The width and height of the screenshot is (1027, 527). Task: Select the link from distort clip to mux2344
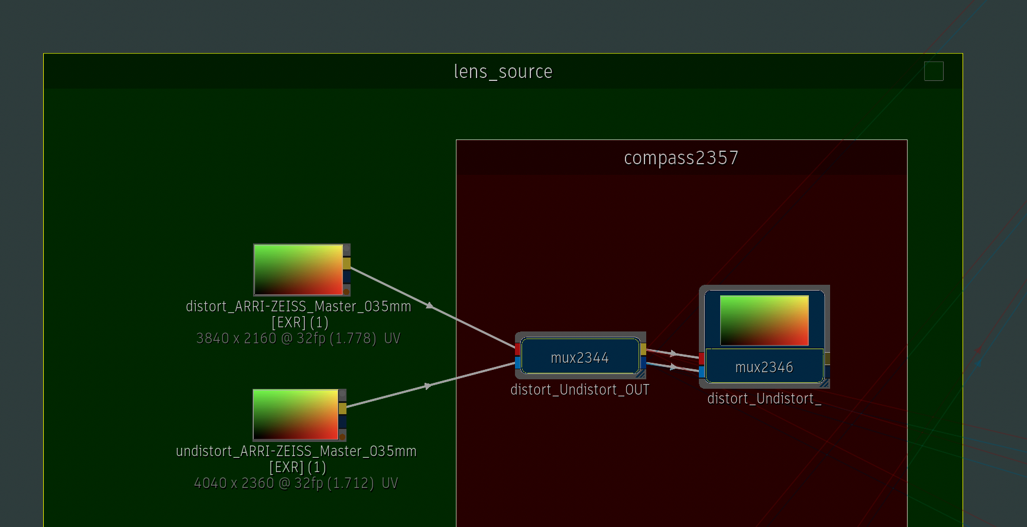[430, 306]
